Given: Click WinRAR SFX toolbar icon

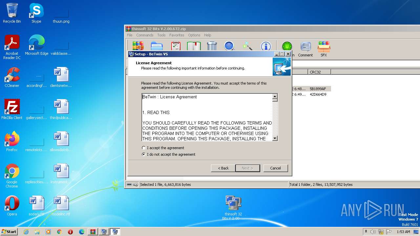Looking at the screenshot, I should click(324, 49).
